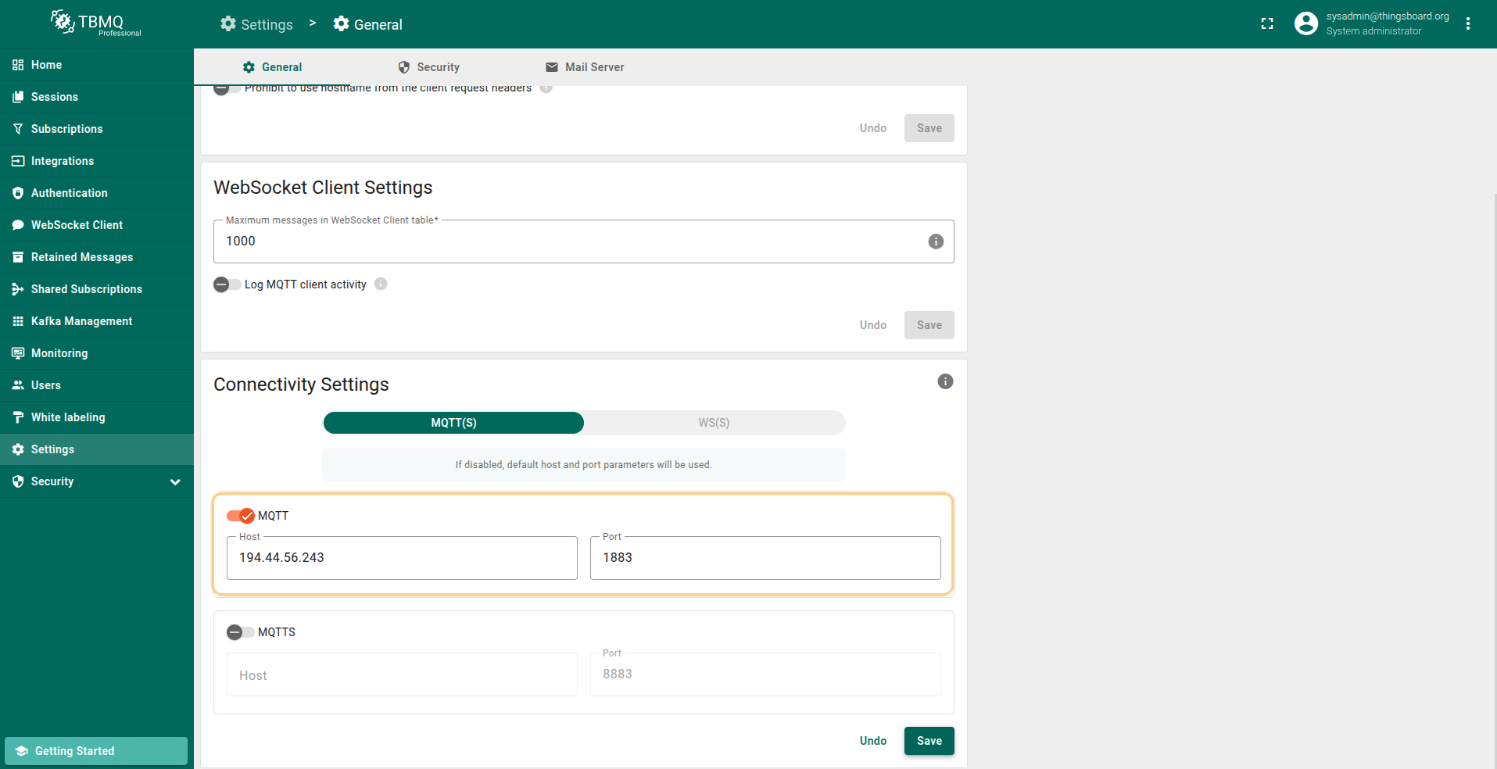This screenshot has width=1497, height=769.
Task: Click info icon beside Log MQTT client activity
Action: tap(381, 284)
